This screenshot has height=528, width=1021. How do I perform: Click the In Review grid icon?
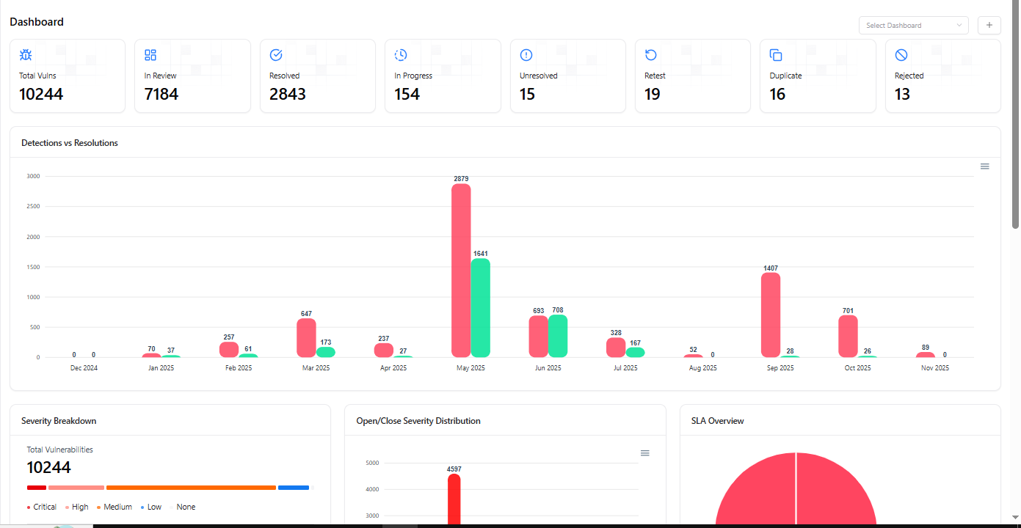click(x=150, y=55)
